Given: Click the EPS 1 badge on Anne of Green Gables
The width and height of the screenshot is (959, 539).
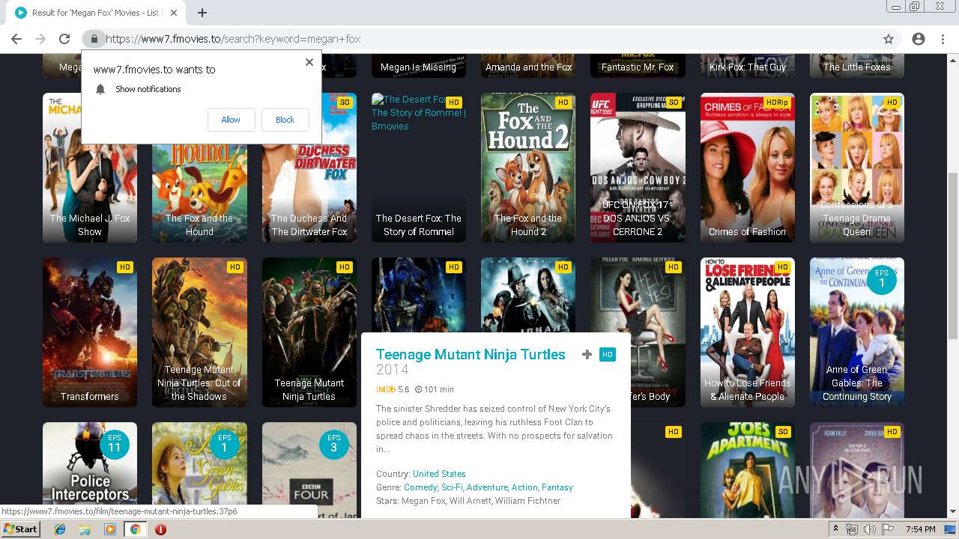Looking at the screenshot, I should tap(881, 279).
